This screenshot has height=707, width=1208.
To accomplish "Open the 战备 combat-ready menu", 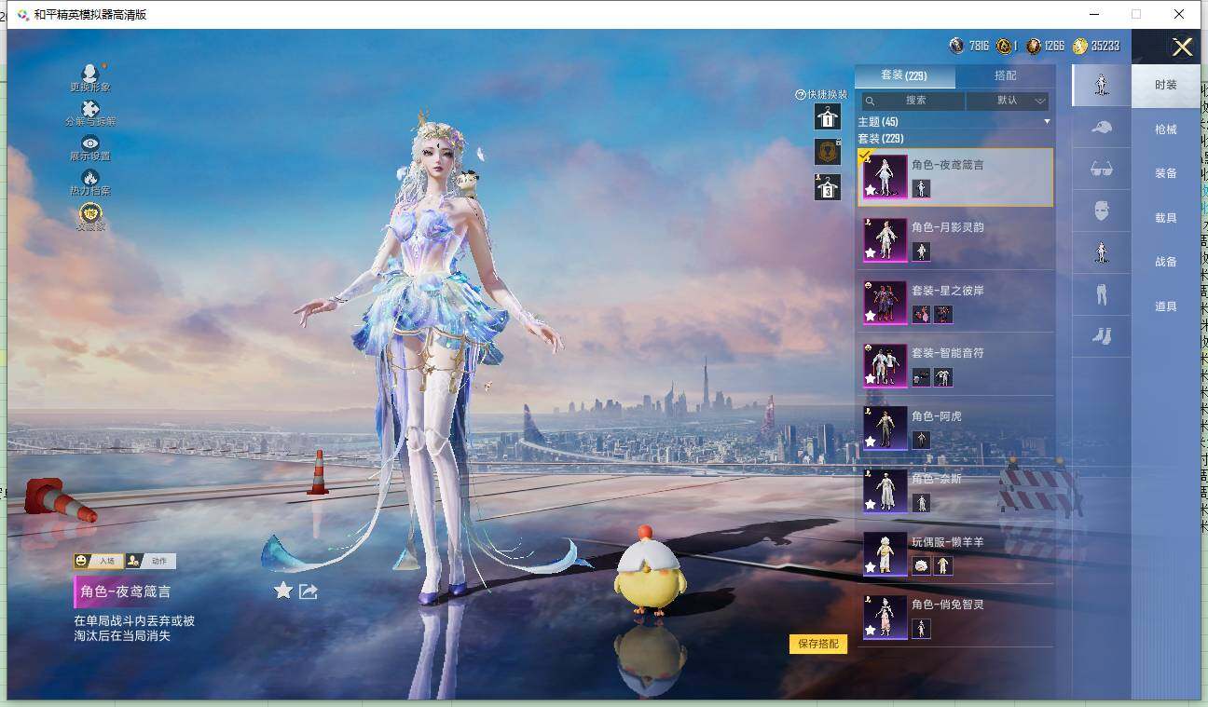I will [1166, 262].
